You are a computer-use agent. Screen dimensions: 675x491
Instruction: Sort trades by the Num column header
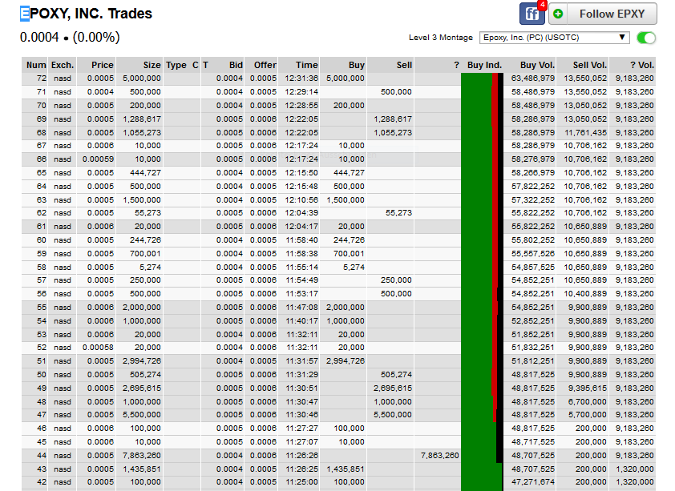36,65
